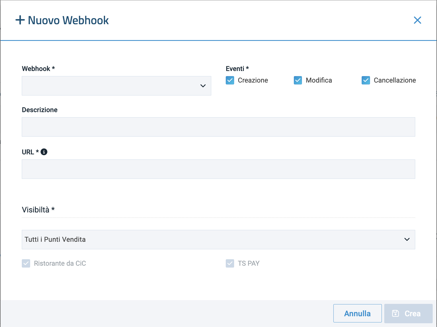The image size is (437, 327).
Task: Click the plus icon beside Nuovo Webhook
Action: [20, 20]
